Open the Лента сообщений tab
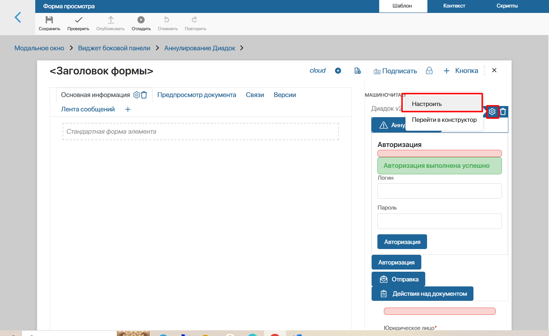Screen dimensions: 549x336 click(x=88, y=109)
